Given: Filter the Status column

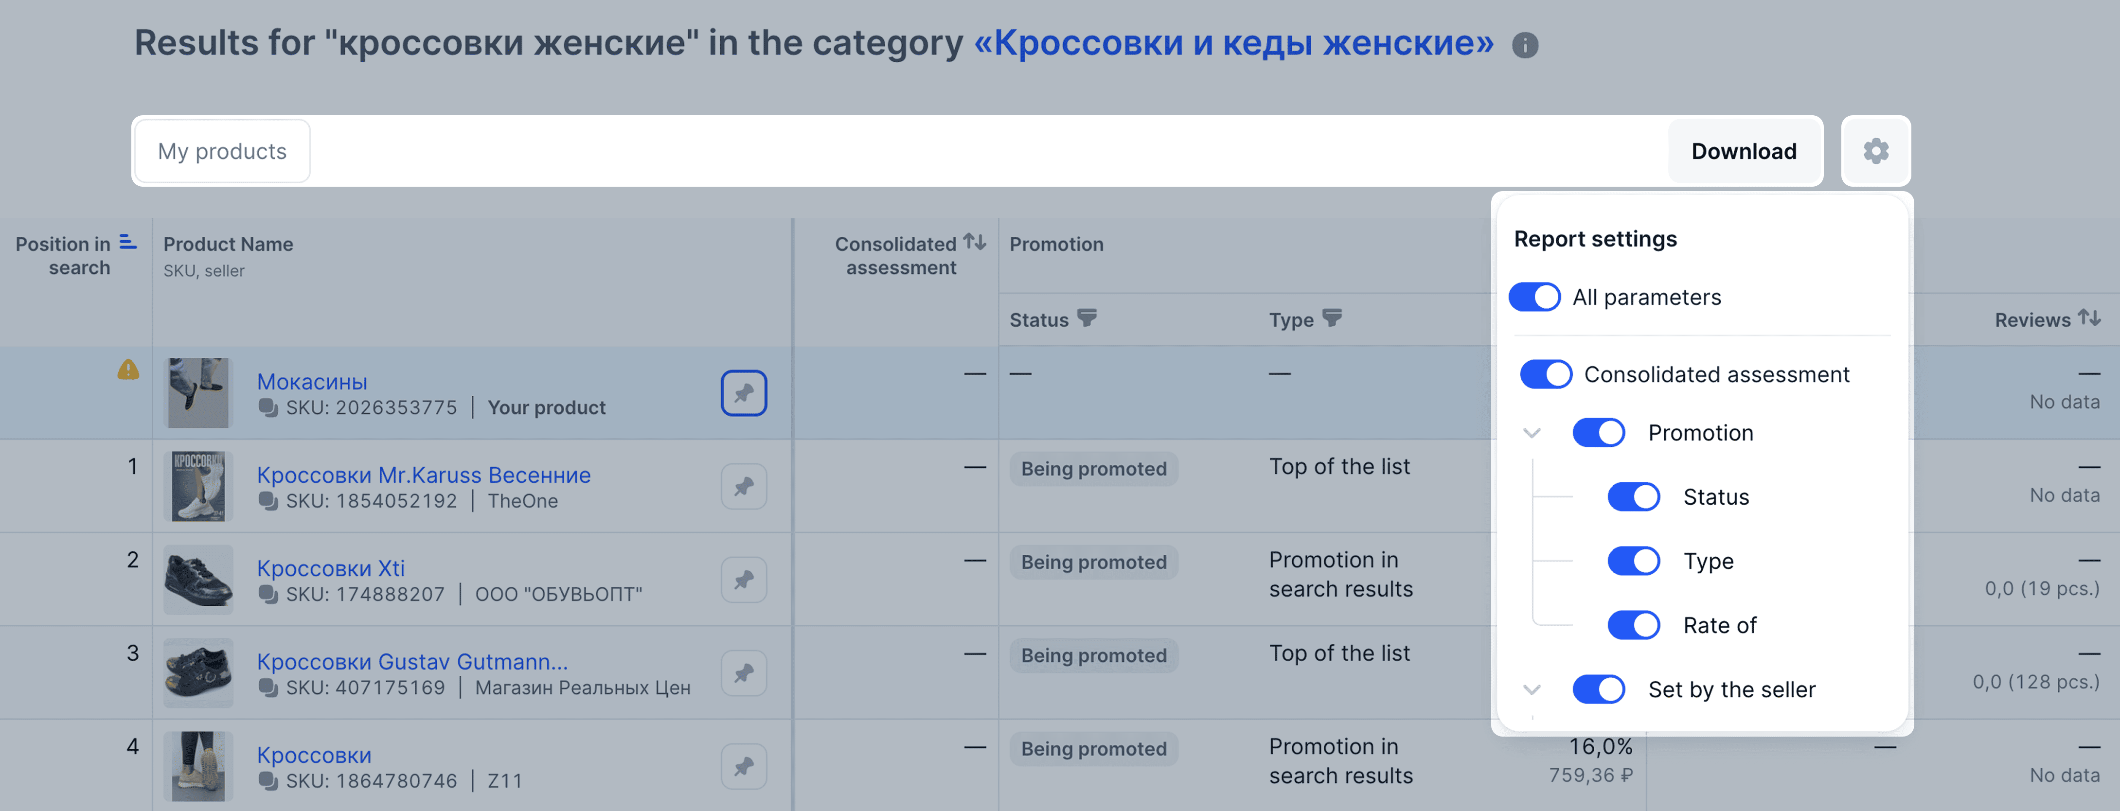Looking at the screenshot, I should pos(1087,318).
